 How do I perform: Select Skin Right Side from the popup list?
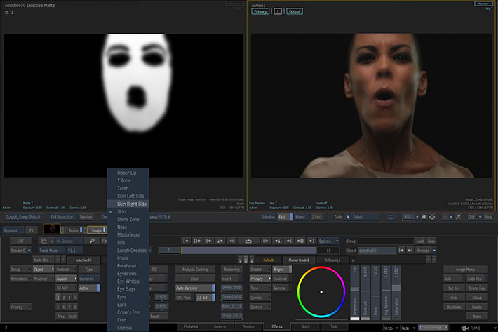coord(128,204)
